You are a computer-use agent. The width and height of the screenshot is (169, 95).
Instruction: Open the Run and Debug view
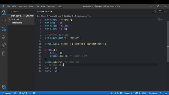(x=4, y=37)
